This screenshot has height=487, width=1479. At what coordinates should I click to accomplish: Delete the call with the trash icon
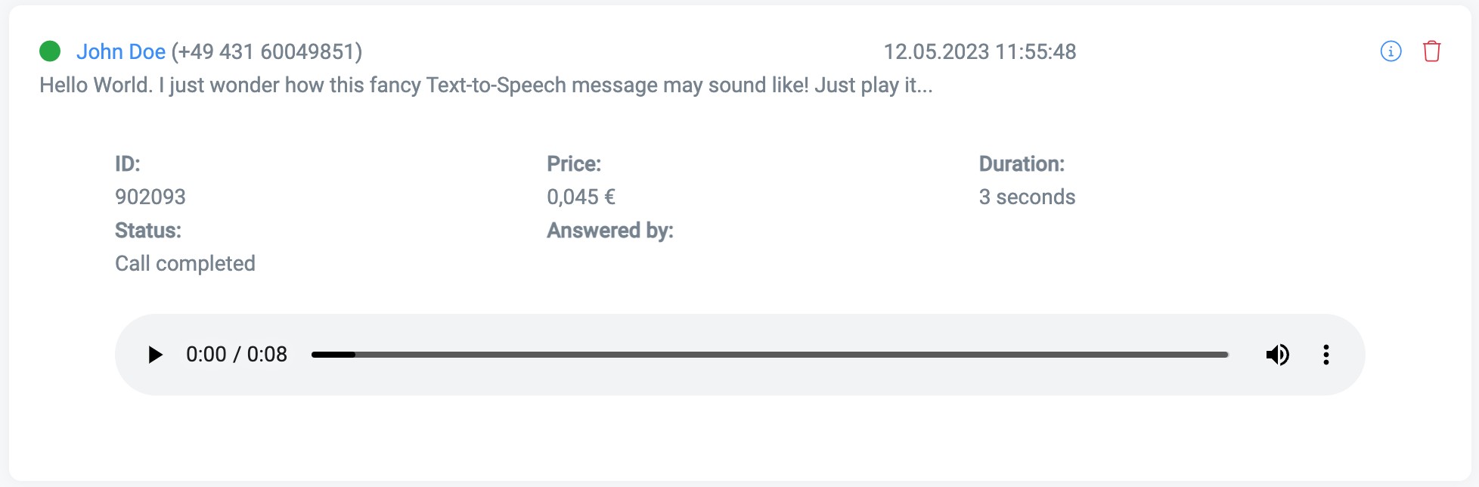click(1431, 51)
